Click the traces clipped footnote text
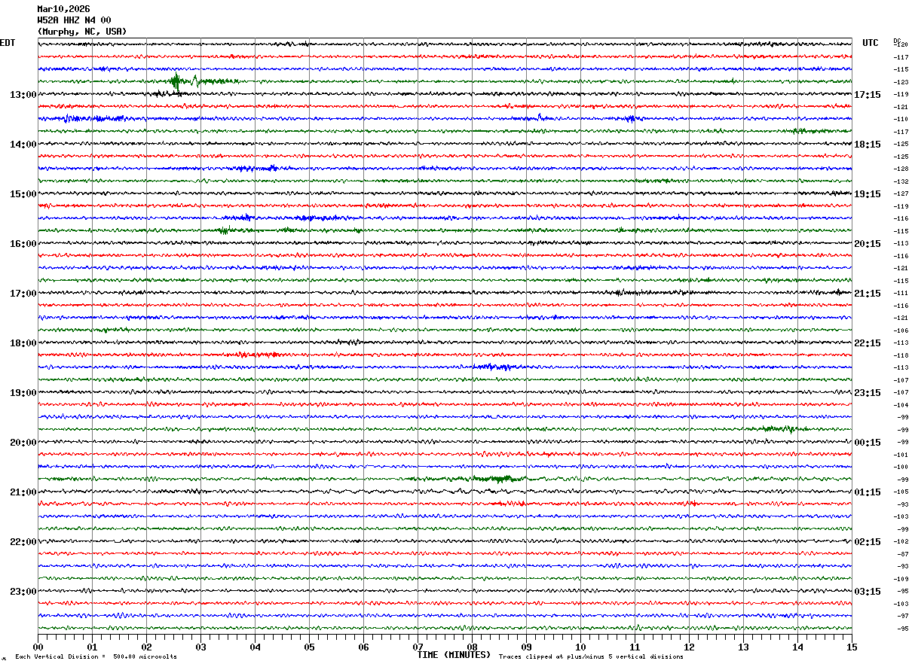The width and height of the screenshot is (912, 667). (x=591, y=657)
